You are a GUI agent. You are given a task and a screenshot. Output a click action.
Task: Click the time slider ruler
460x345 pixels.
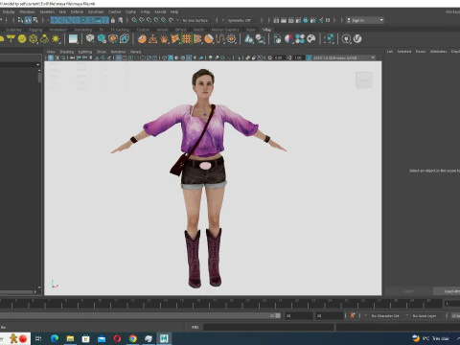[x=220, y=303]
